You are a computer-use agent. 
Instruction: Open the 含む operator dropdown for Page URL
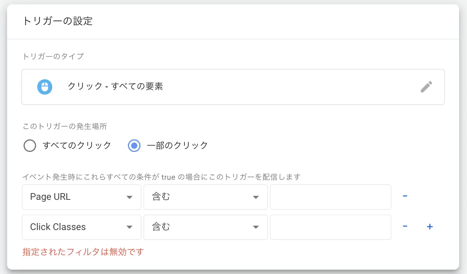point(206,197)
